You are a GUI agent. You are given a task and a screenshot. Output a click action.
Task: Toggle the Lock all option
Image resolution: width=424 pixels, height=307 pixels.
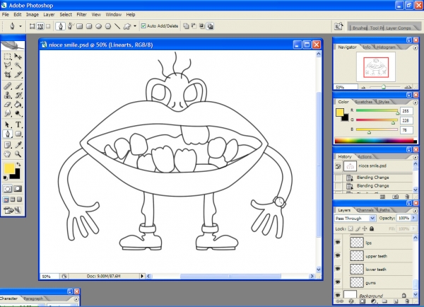pyautogui.click(x=372, y=228)
